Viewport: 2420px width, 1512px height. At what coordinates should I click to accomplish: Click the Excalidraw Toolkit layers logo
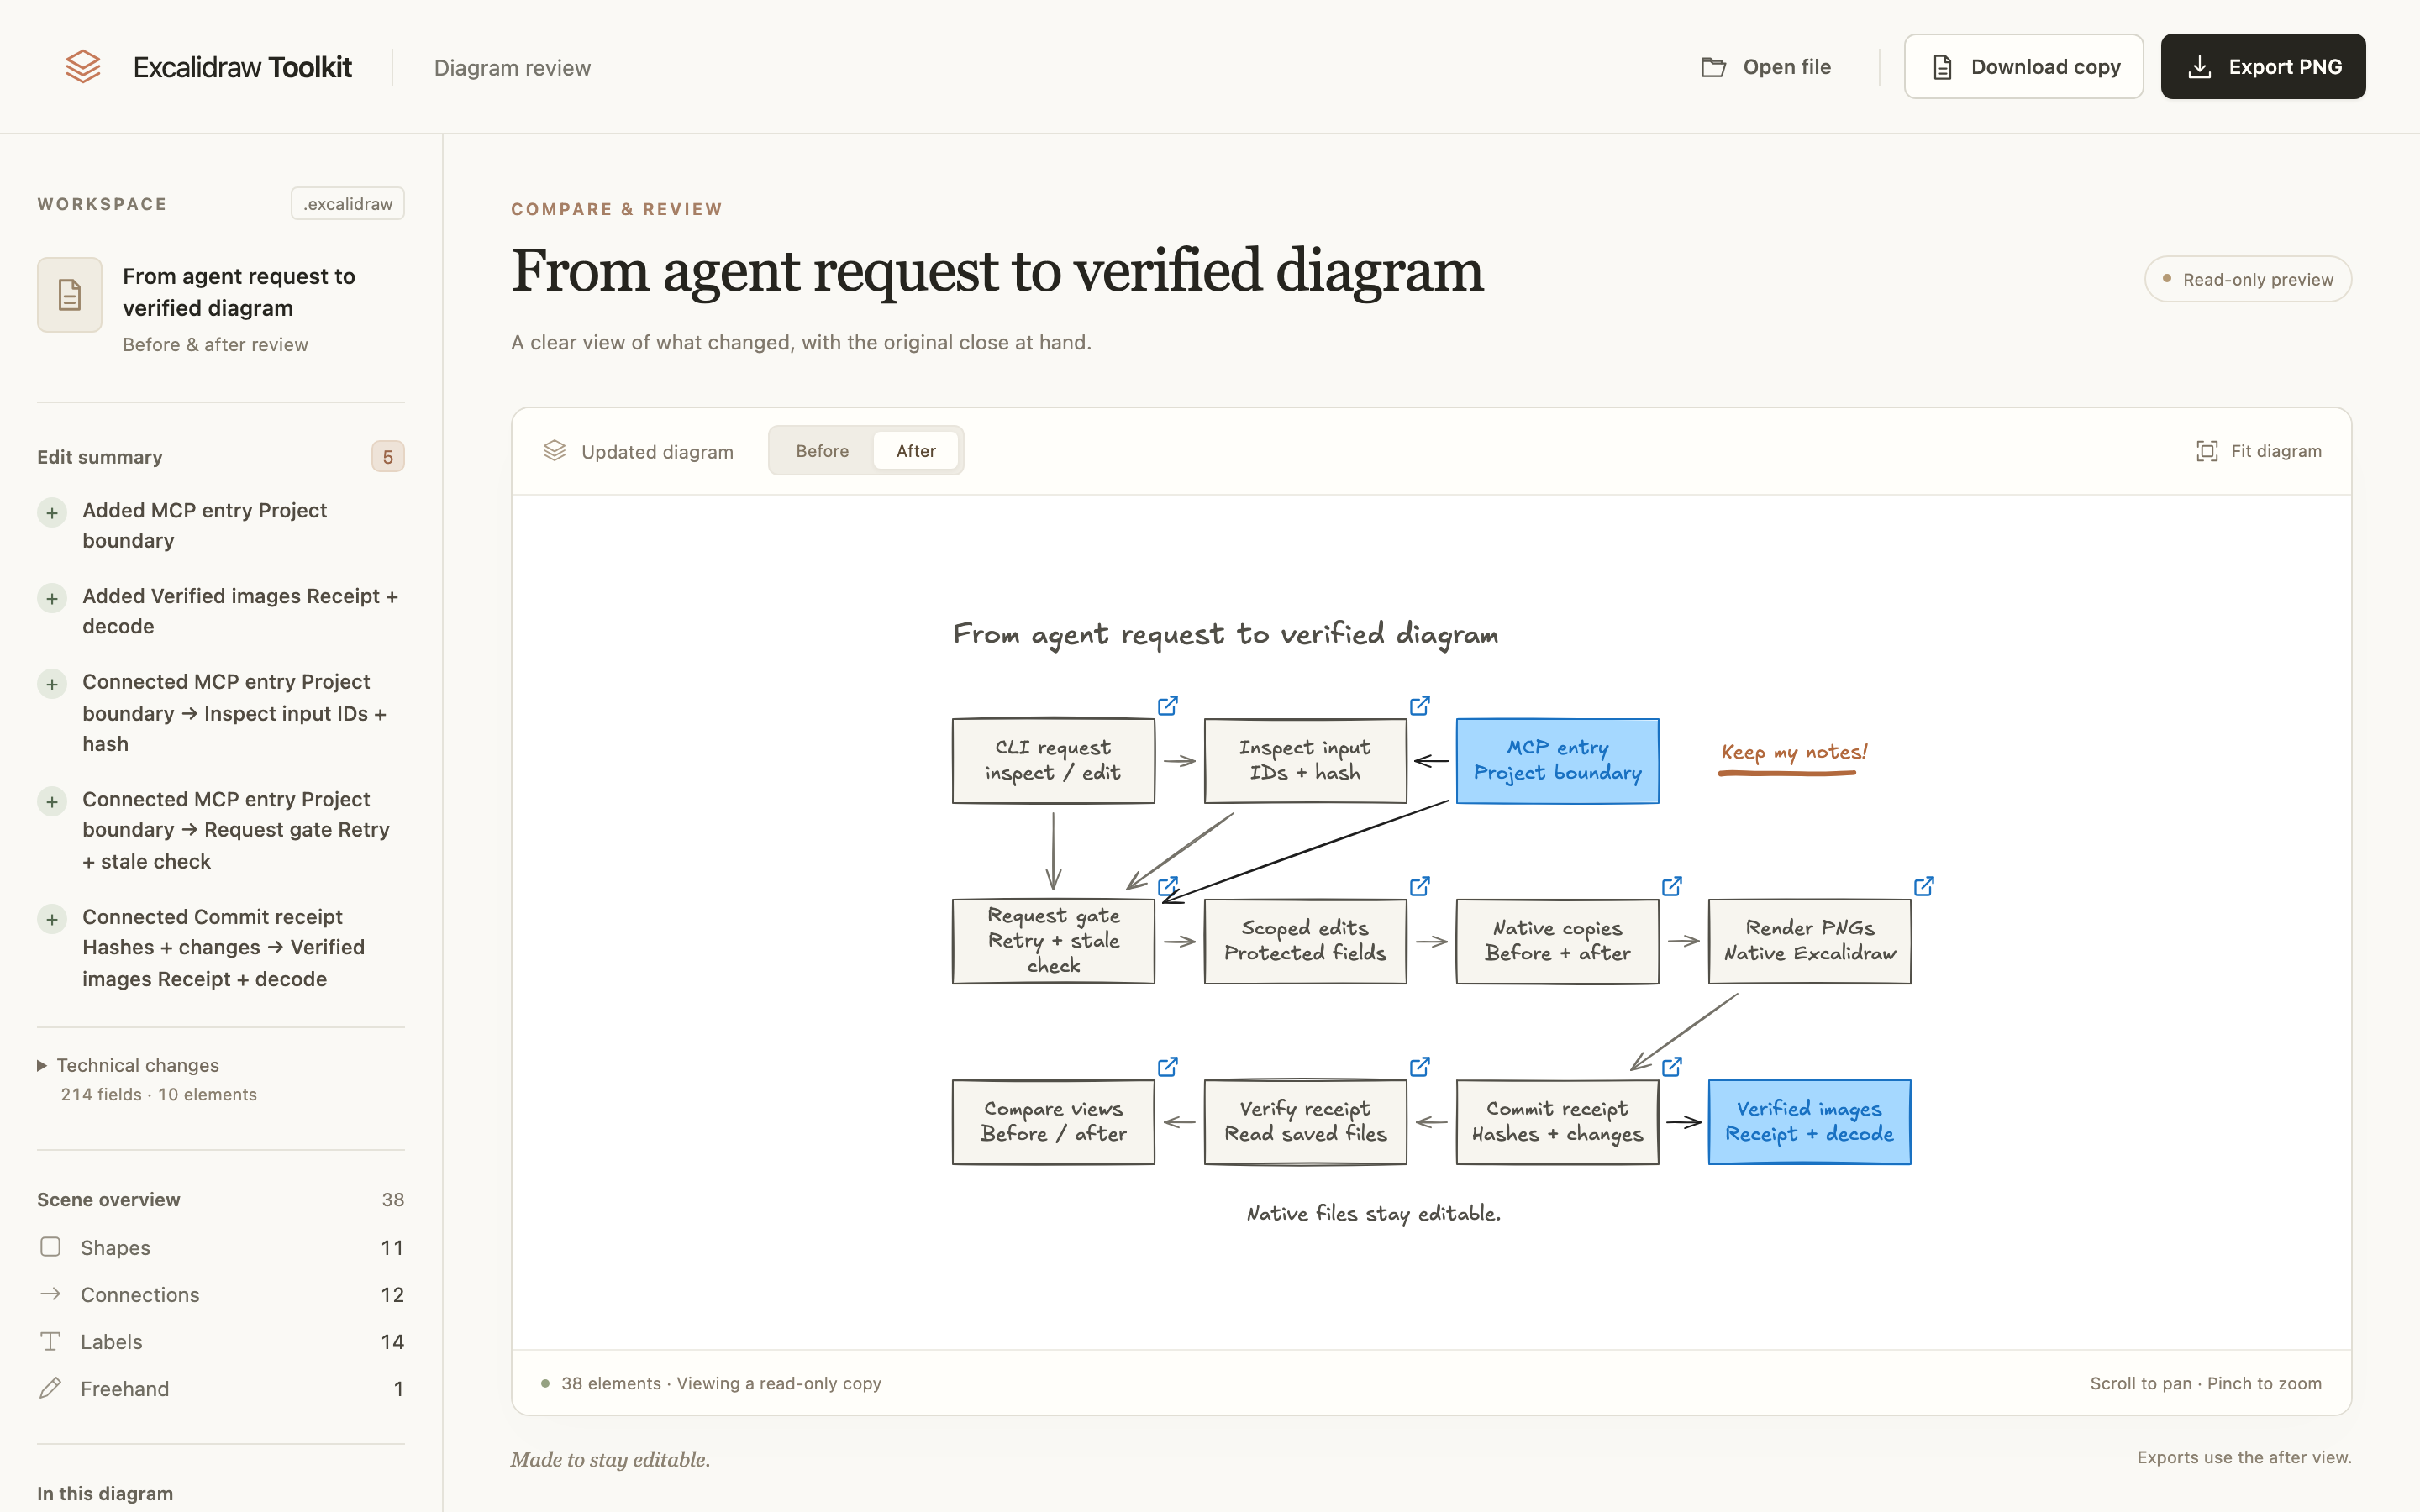point(83,67)
